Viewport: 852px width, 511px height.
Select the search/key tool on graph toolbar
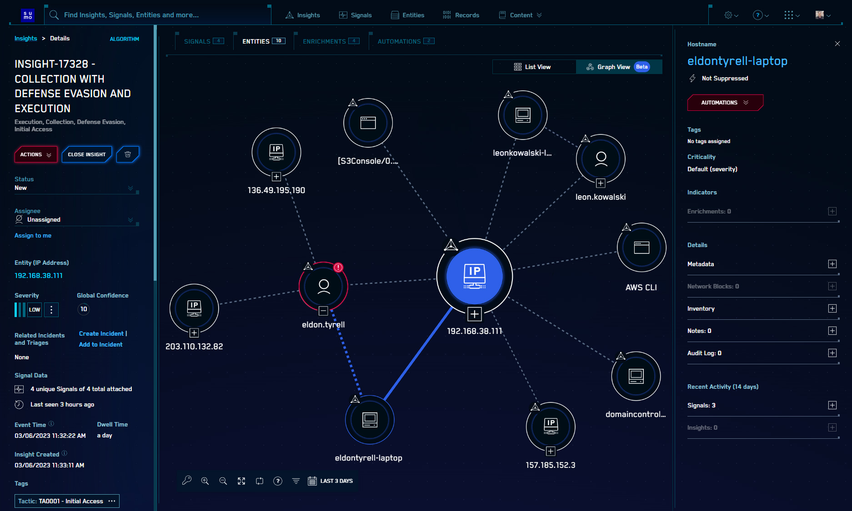(x=187, y=481)
